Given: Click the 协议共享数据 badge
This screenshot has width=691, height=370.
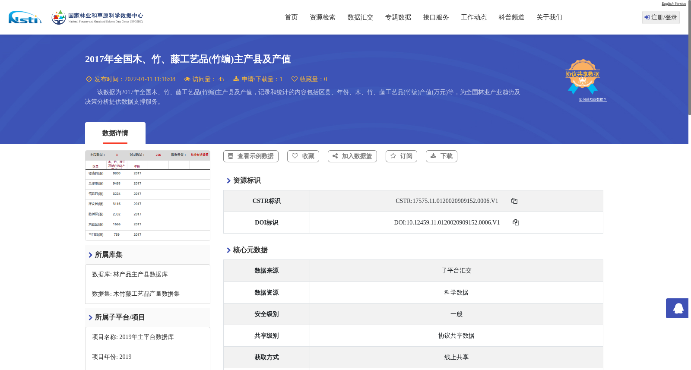Looking at the screenshot, I should click(583, 76).
